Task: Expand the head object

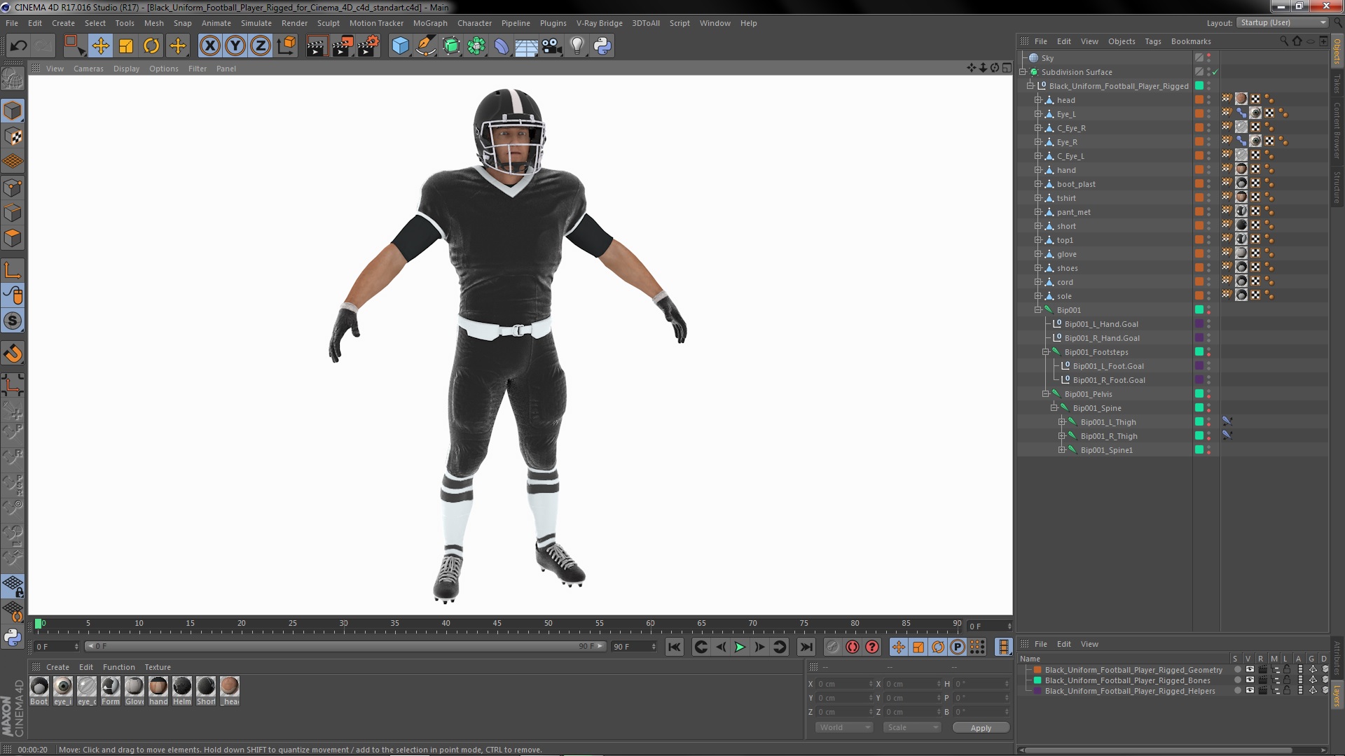Action: coord(1038,100)
